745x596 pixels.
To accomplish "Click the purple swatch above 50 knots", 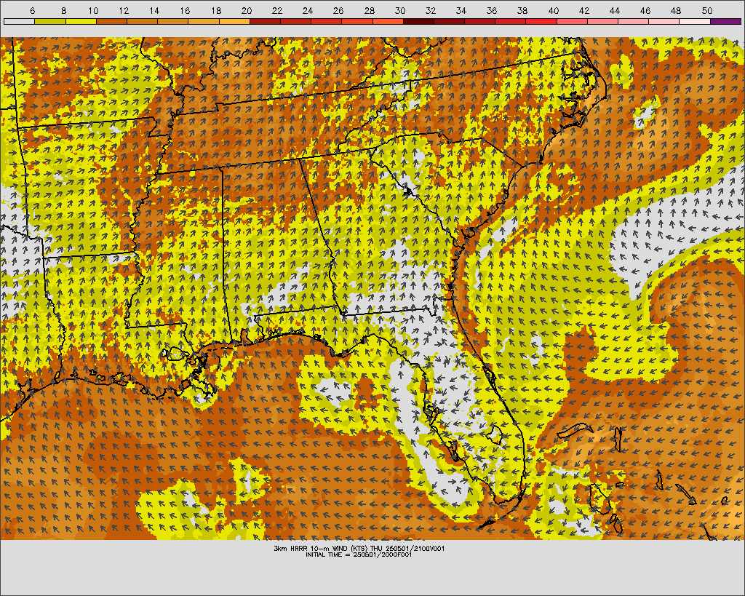I will point(725,21).
